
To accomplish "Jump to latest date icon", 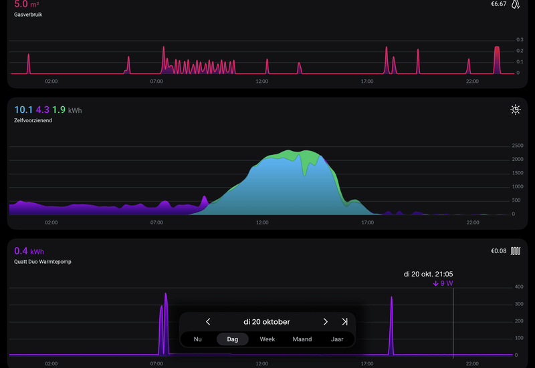I will [x=344, y=322].
